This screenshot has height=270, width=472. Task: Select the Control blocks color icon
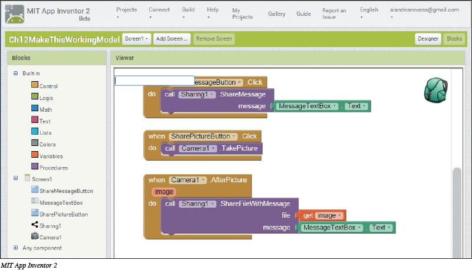[35, 85]
